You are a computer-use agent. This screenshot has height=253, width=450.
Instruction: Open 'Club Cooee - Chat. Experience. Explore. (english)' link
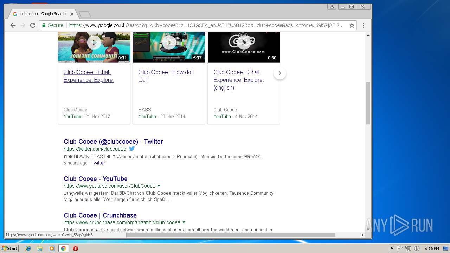coord(239,80)
